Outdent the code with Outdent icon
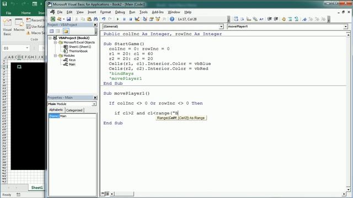Screen dimensions: 353x198 (276, 19)
